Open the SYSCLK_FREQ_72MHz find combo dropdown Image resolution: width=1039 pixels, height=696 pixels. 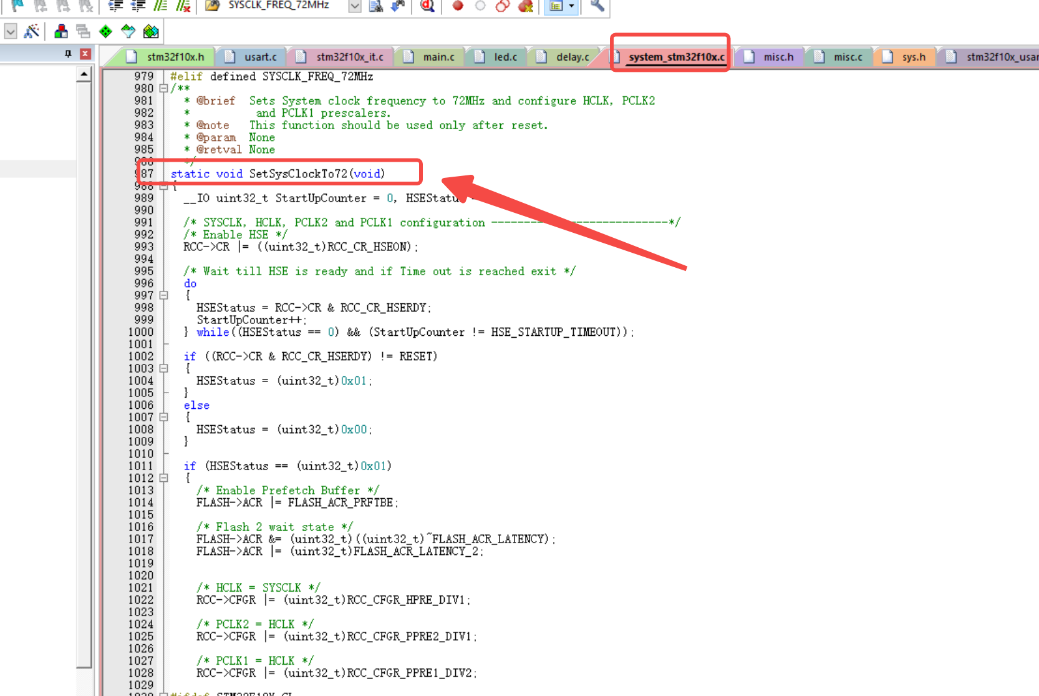point(354,6)
